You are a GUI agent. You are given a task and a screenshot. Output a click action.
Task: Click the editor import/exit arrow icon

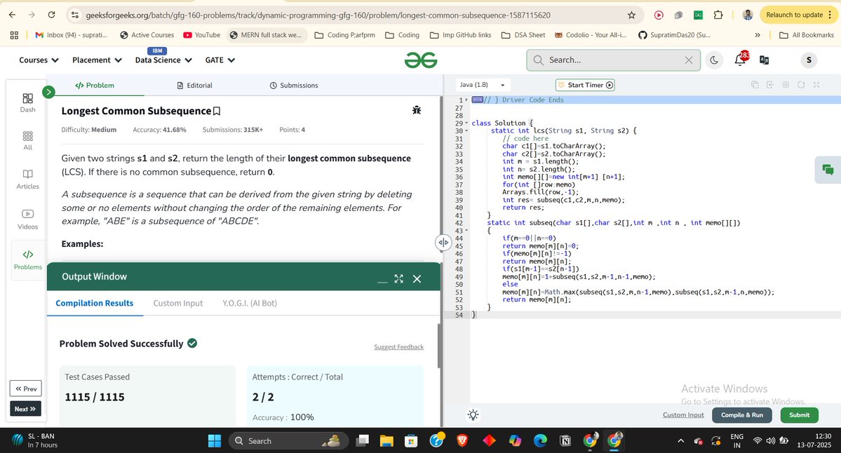770,85
